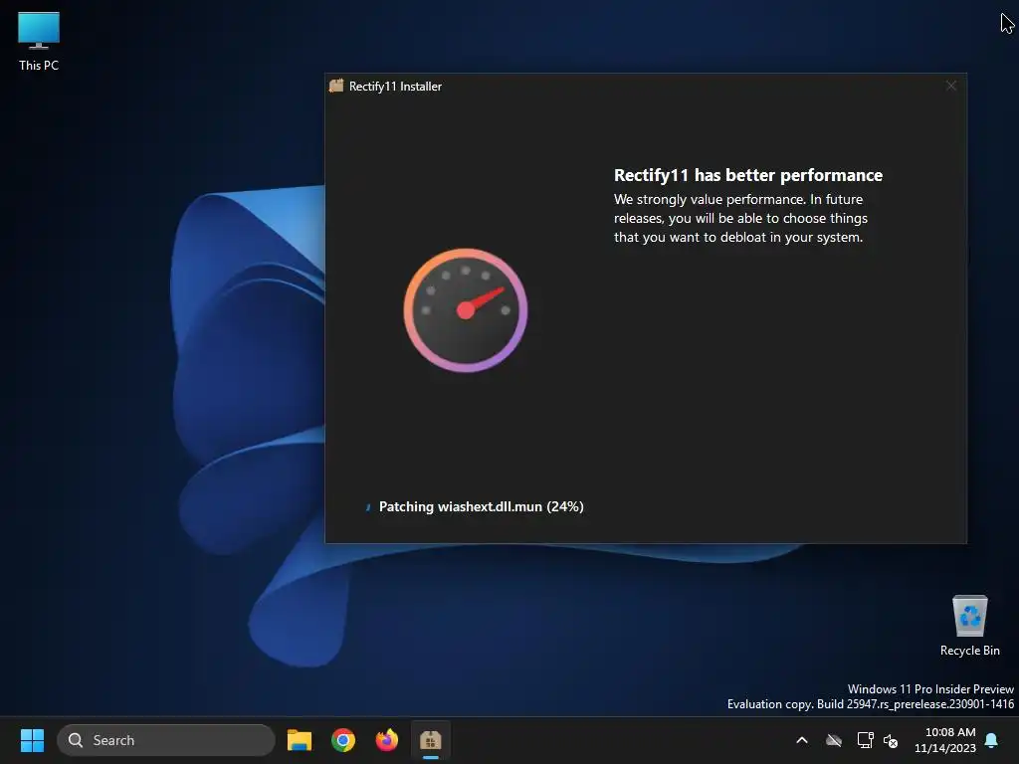Open the clock showing 10:08 AM

(x=945, y=740)
